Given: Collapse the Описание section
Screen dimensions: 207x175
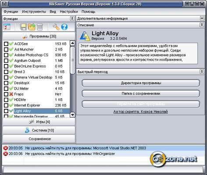Looking at the screenshot, I should click(202, 25).
